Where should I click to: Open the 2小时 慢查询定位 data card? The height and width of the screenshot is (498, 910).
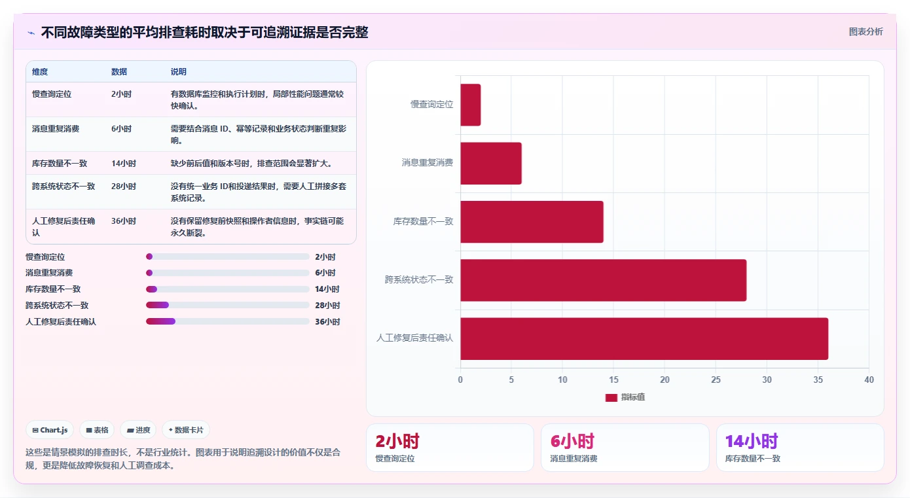click(450, 448)
